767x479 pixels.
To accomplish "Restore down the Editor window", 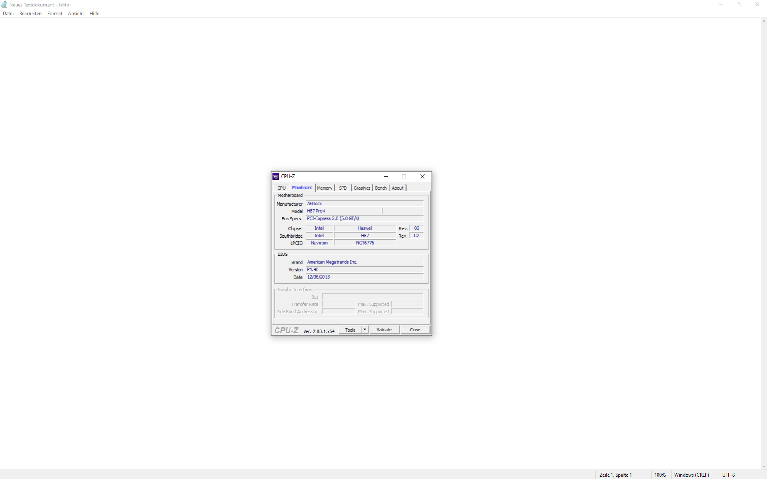I will 739,4.
